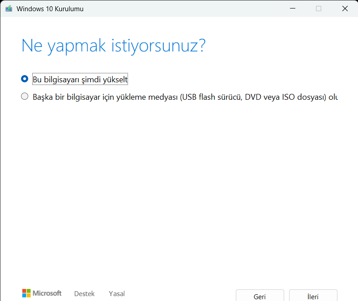Click the 'Ne yapmak istiyorsunuz?' heading

coord(114,47)
